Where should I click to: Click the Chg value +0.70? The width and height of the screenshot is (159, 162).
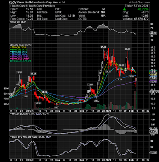pyautogui.click(x=145, y=13)
